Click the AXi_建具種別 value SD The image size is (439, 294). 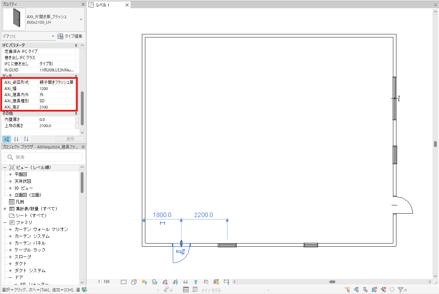pyautogui.click(x=57, y=101)
